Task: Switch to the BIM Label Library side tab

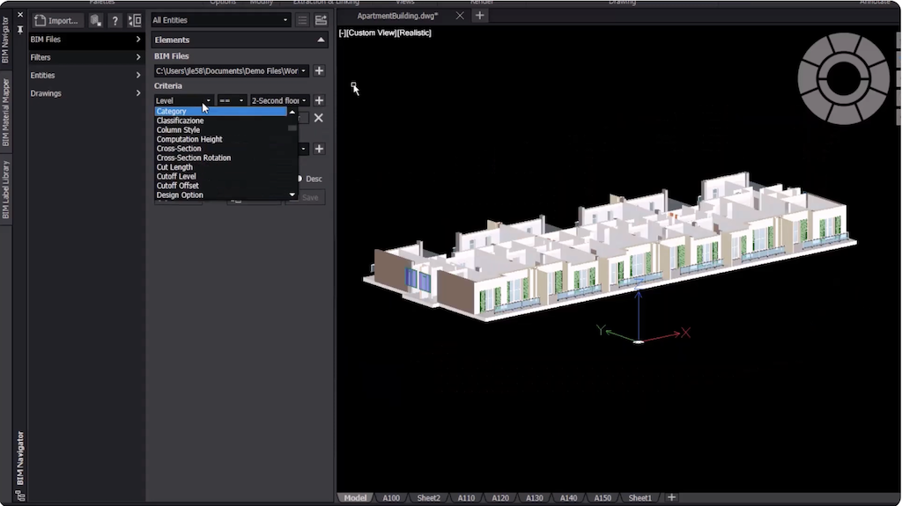Action: [x=6, y=189]
